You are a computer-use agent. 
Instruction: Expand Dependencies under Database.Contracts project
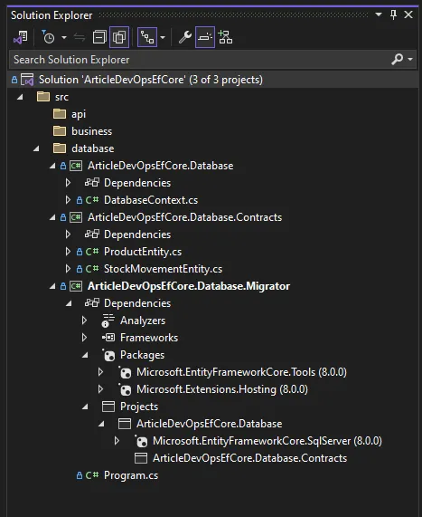68,235
